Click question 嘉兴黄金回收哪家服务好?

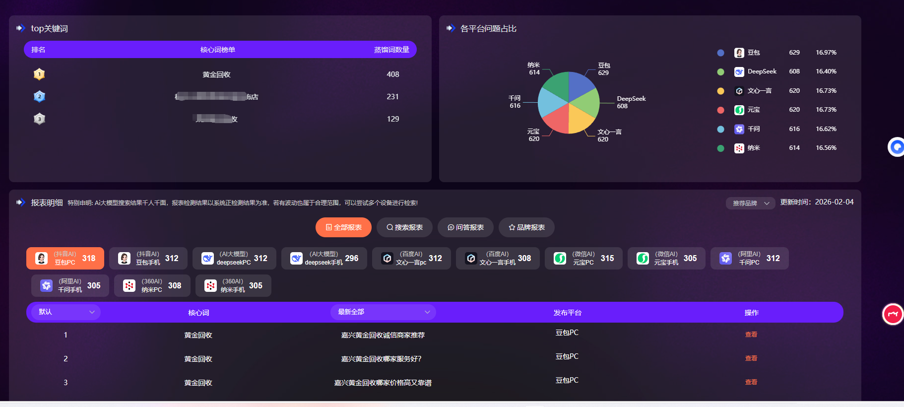381,359
